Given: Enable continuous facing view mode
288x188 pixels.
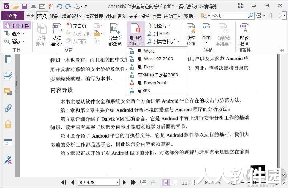Looking at the screenshot, I should click(194, 182).
